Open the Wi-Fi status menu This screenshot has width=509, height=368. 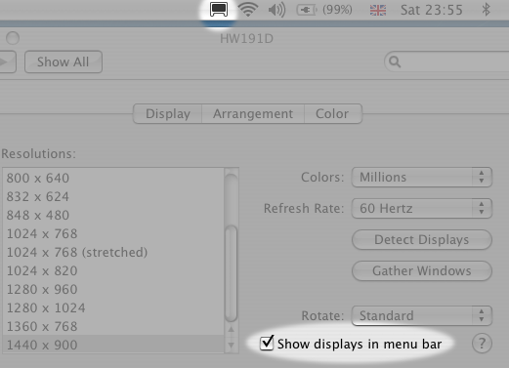[248, 10]
